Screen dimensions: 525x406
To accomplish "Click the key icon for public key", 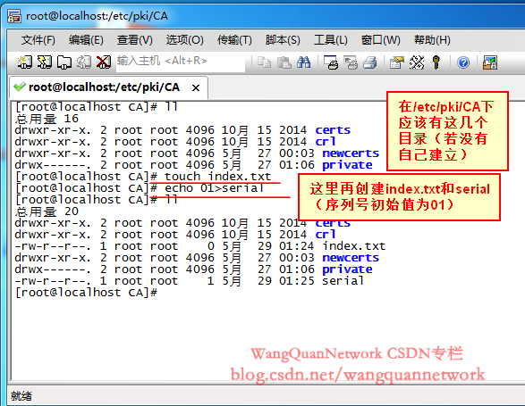I will click(436, 62).
